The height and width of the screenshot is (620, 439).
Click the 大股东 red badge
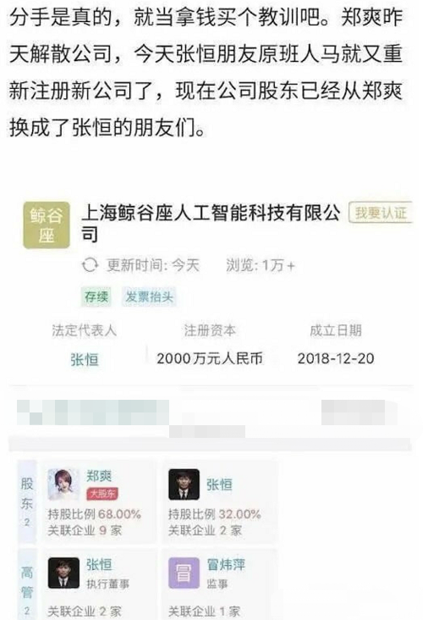point(102,494)
